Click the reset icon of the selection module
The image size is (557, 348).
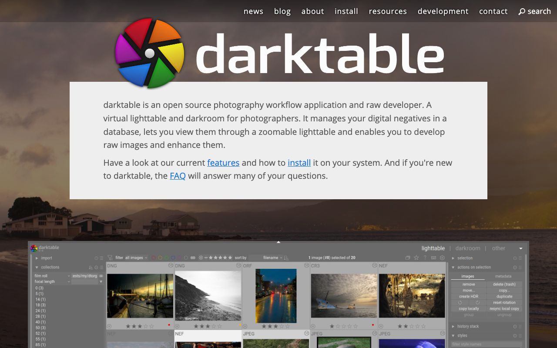(515, 258)
